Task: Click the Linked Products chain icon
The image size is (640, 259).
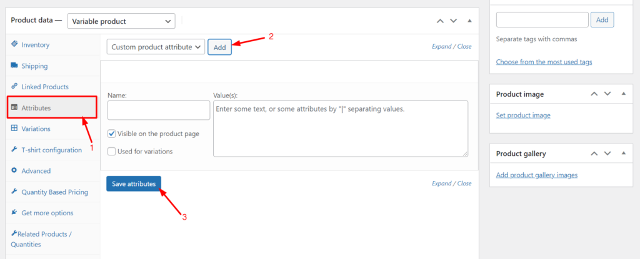Action: click(14, 87)
